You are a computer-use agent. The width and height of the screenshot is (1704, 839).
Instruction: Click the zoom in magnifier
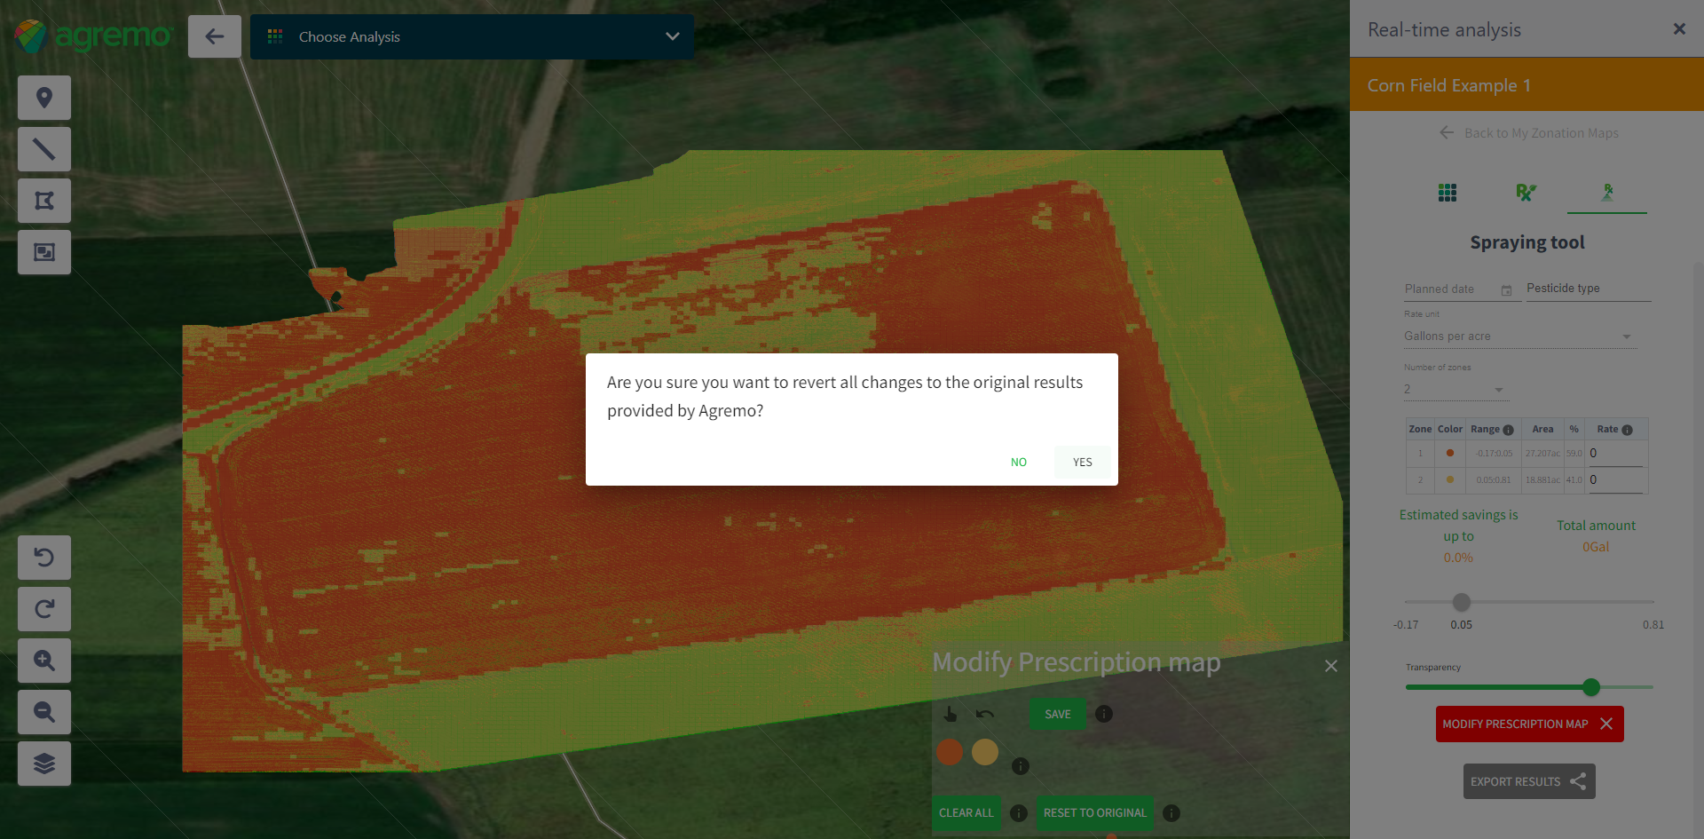click(44, 661)
